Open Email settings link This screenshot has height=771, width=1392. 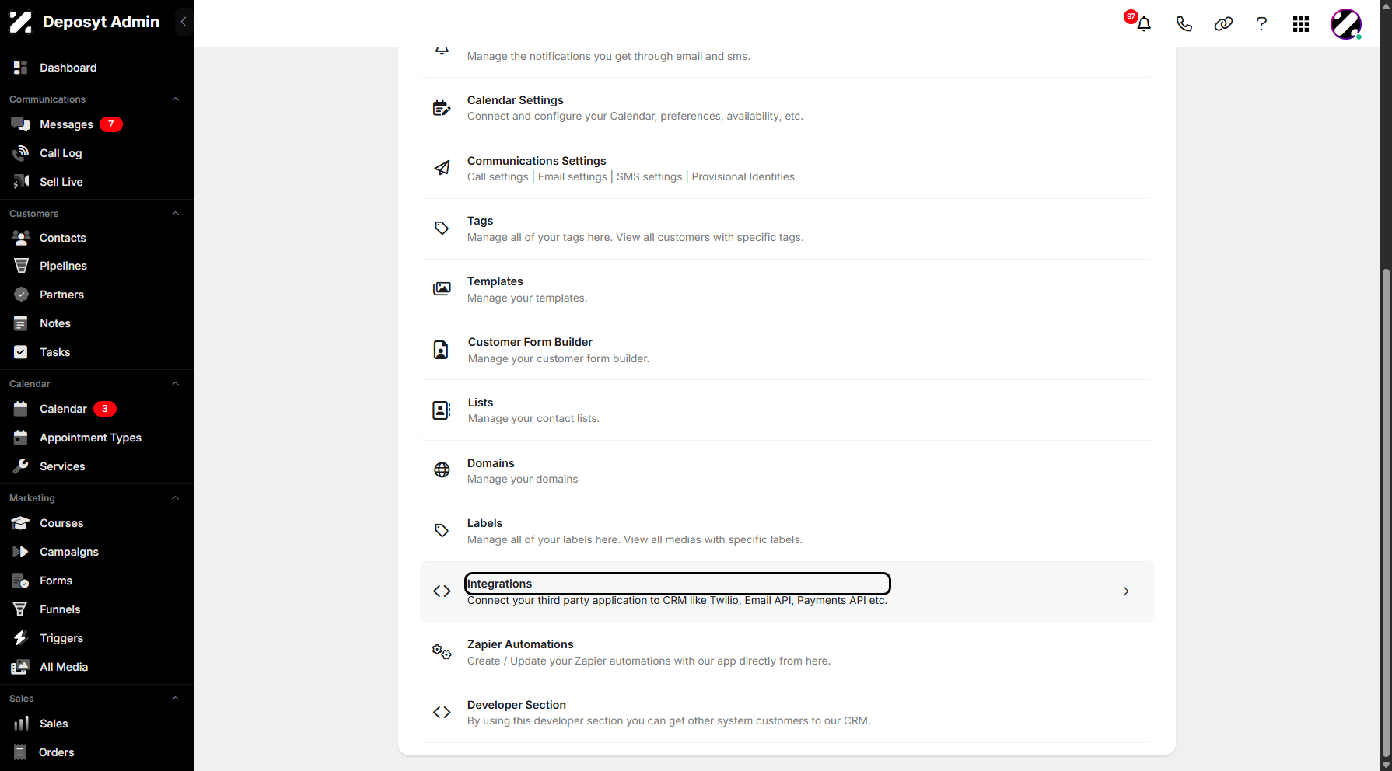pyautogui.click(x=572, y=177)
